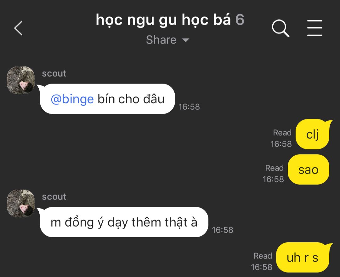Open chat title học ngu gu học bá

pos(163,20)
